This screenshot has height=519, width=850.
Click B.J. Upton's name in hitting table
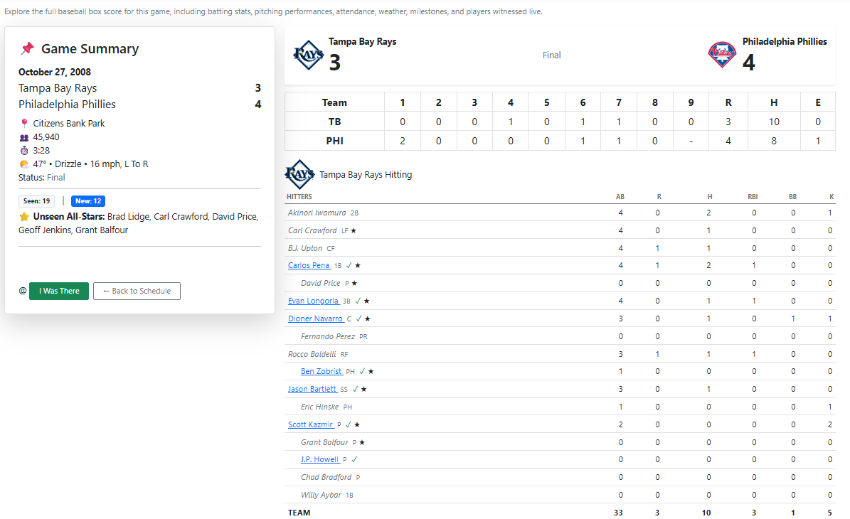[x=305, y=248]
